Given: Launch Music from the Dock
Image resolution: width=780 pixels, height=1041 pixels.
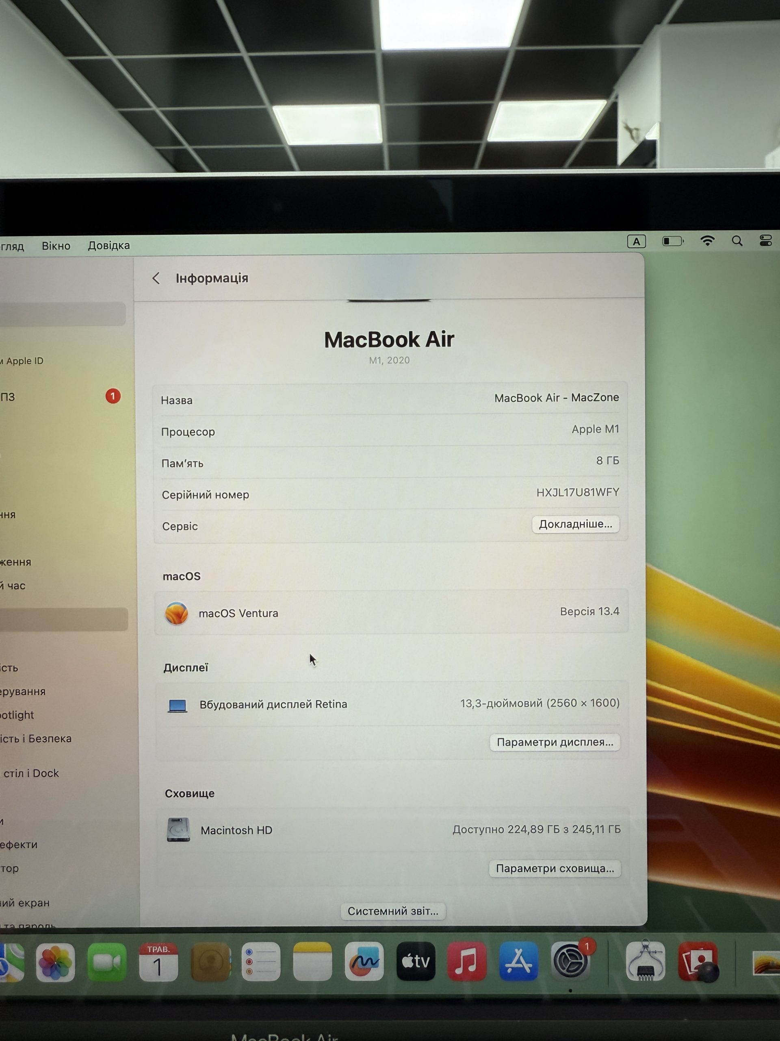Looking at the screenshot, I should (467, 961).
